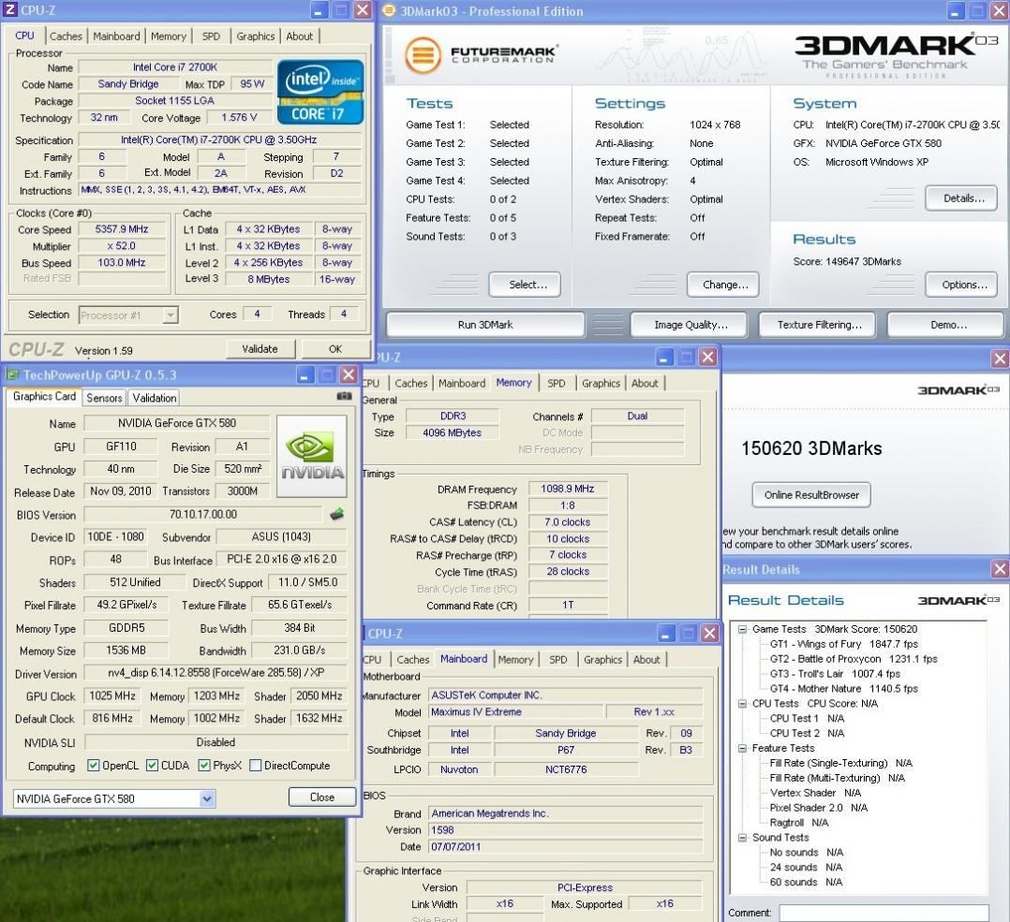Screen dimensions: 1010x922
Task: Click the Score: 149647 3DMarks text
Action: 847,261
